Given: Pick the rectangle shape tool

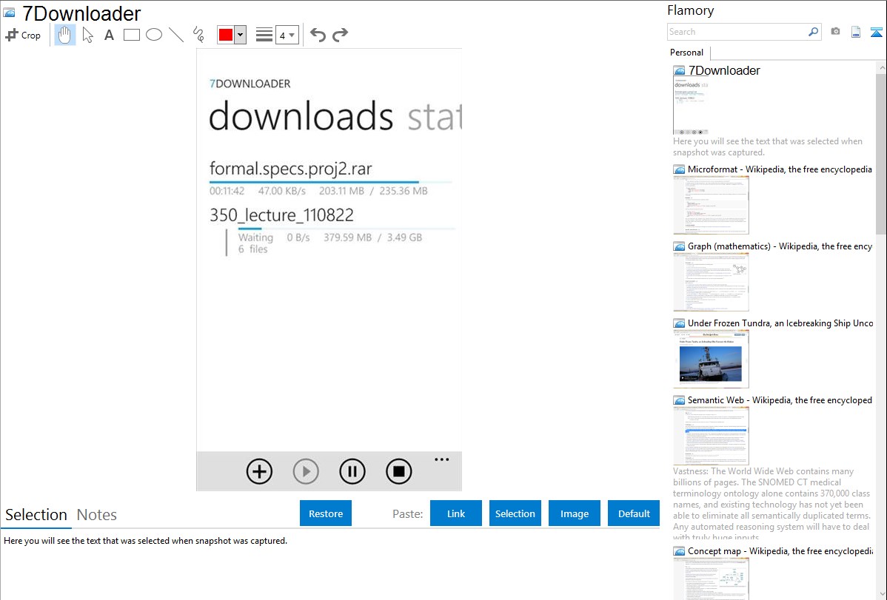Looking at the screenshot, I should coord(131,35).
